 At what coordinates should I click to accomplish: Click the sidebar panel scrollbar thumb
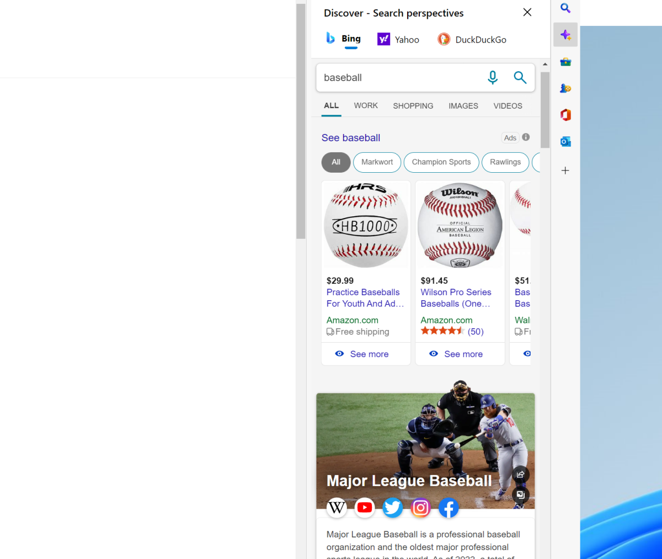click(x=545, y=109)
